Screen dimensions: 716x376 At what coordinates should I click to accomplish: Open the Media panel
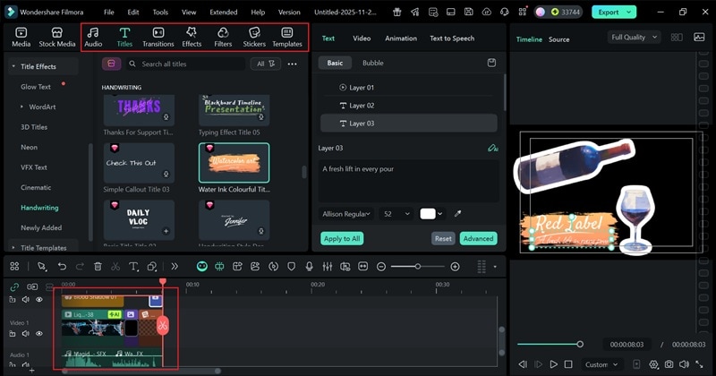[x=21, y=38]
